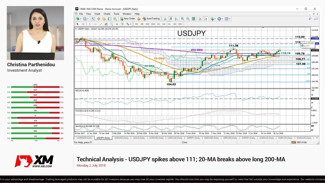This screenshot has width=325, height=183.
Task: Open the AUDNZD,Daily chart tab
Action: click(x=85, y=138)
